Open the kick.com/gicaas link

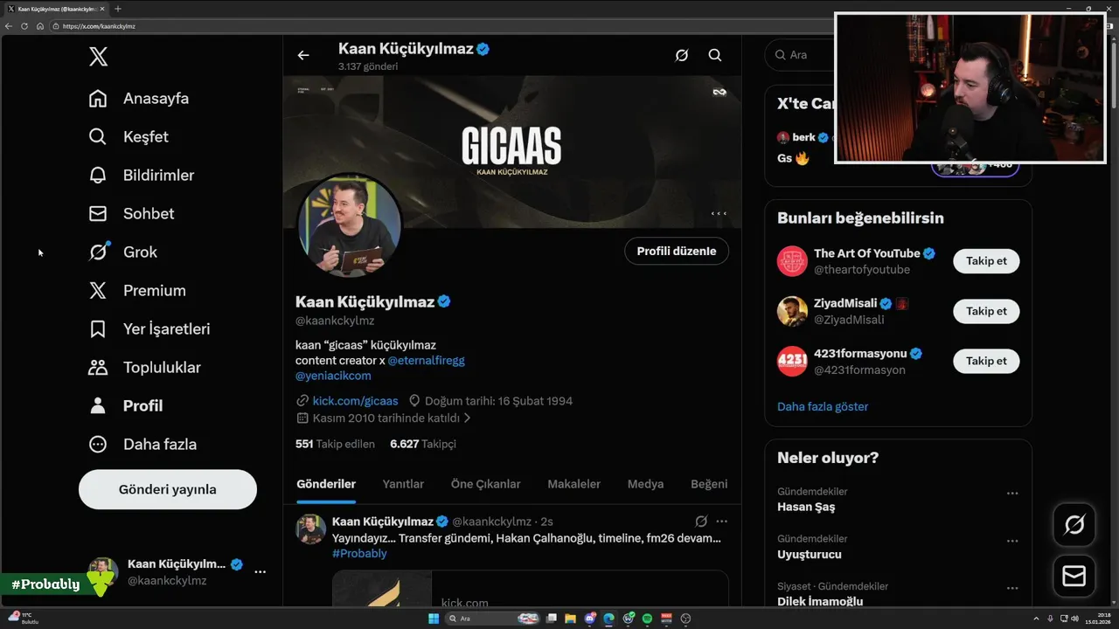[x=355, y=401]
